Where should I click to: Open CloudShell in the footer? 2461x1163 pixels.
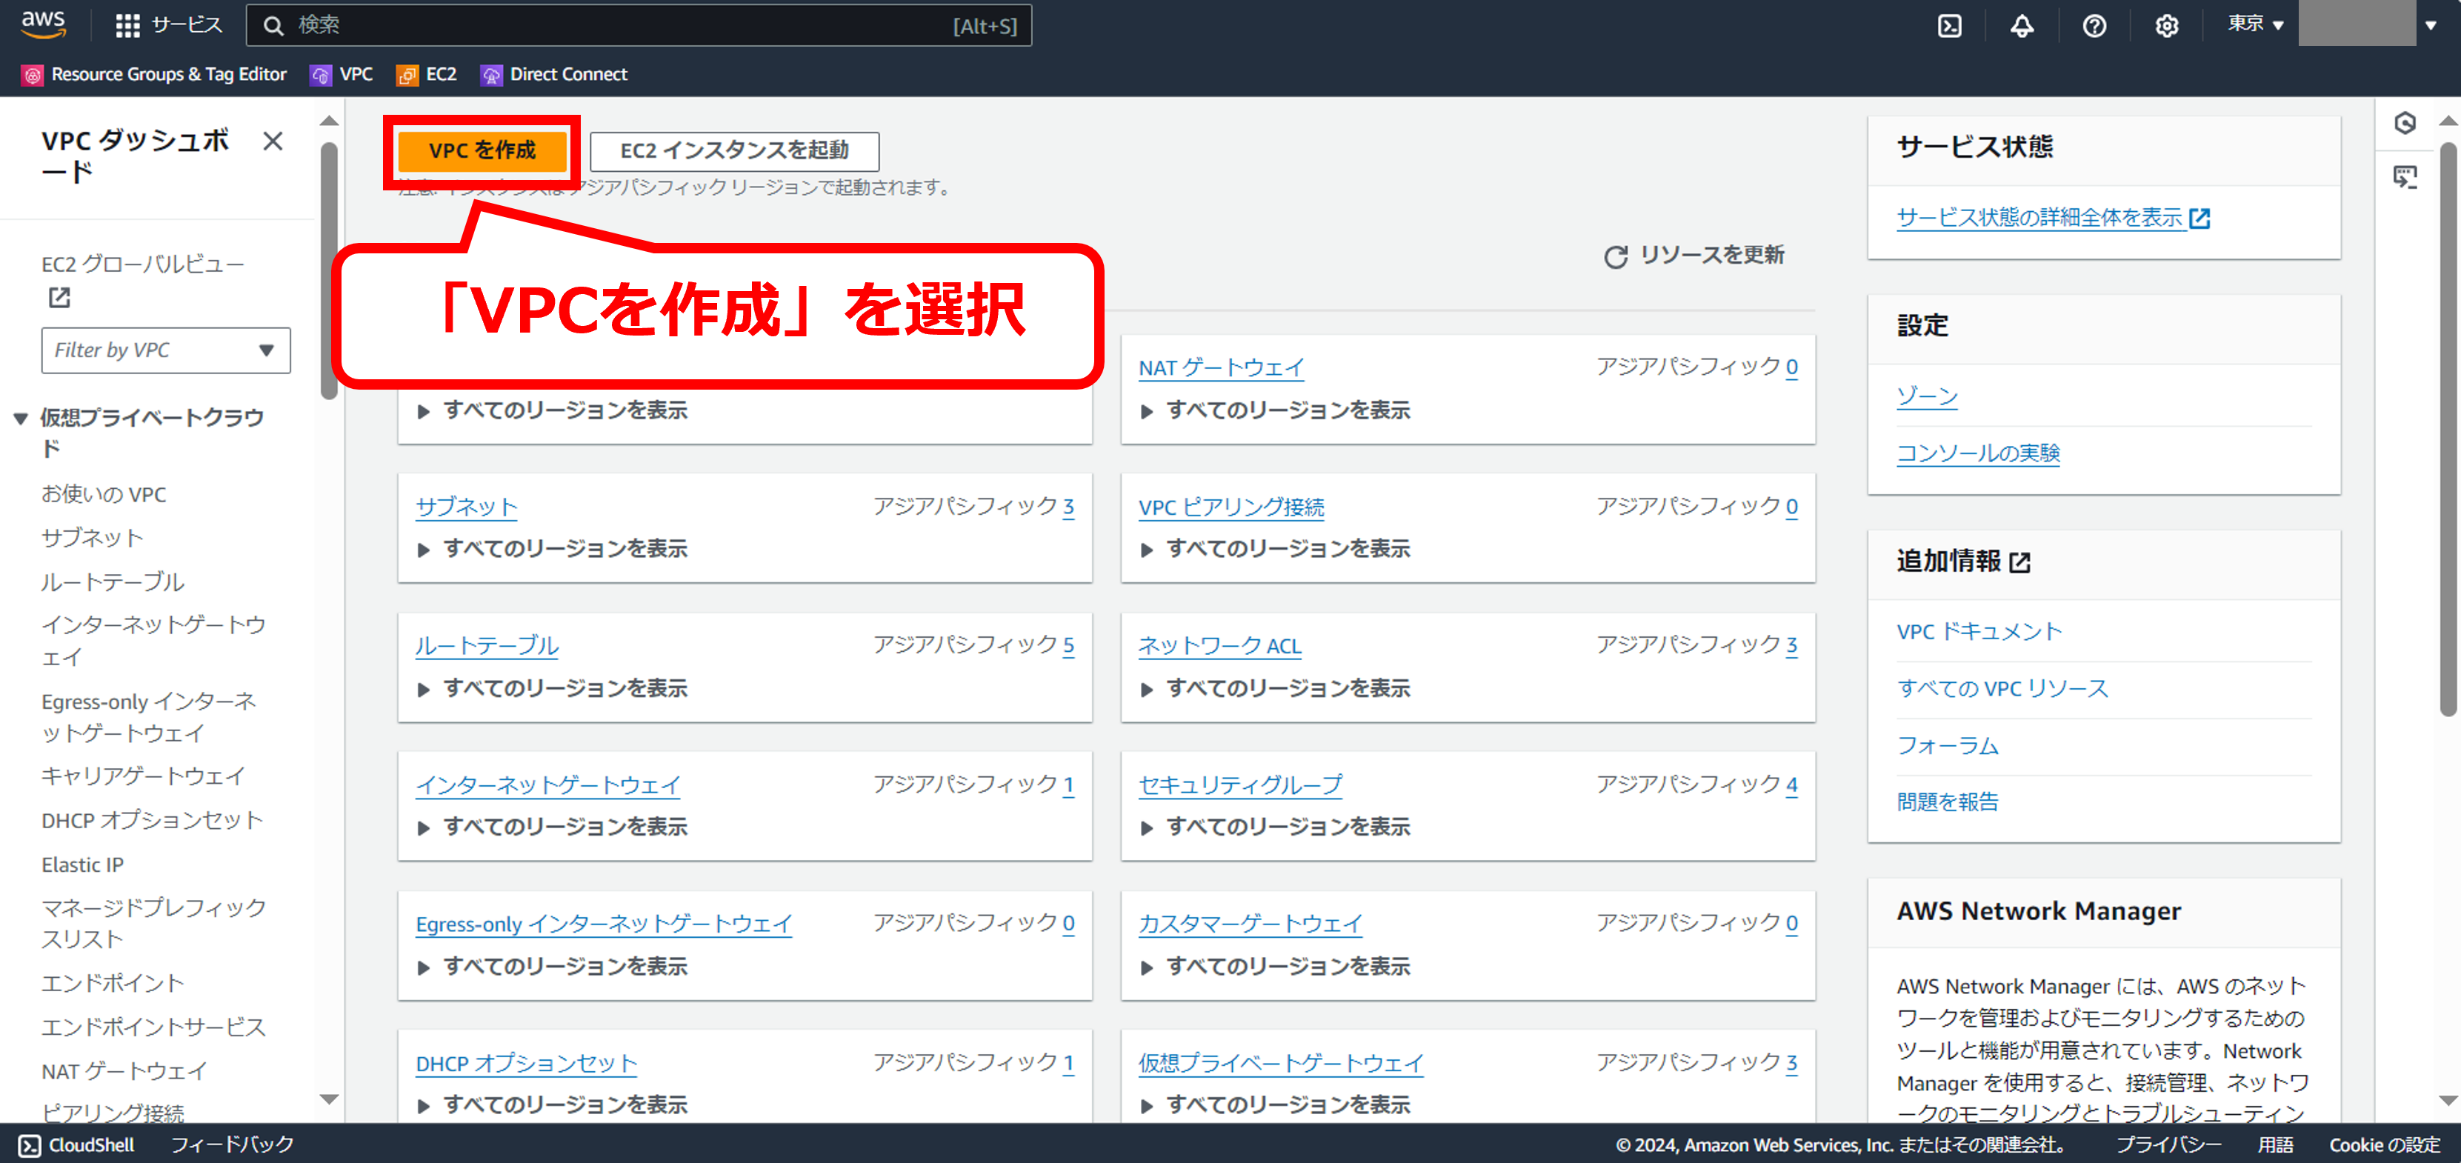pos(76,1144)
